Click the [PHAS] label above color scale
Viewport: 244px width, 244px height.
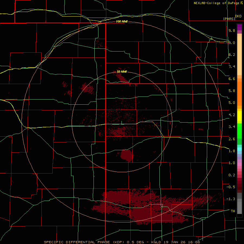pyautogui.click(x=229, y=19)
